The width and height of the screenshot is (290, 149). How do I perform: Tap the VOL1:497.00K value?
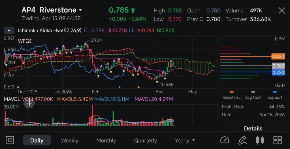coord(37,99)
